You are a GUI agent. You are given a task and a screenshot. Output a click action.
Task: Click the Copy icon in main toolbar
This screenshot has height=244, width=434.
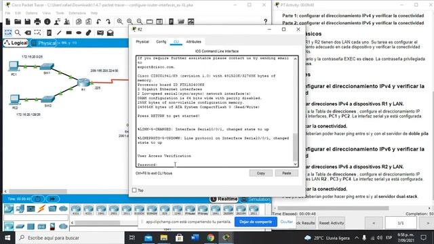pyautogui.click(x=79, y=22)
